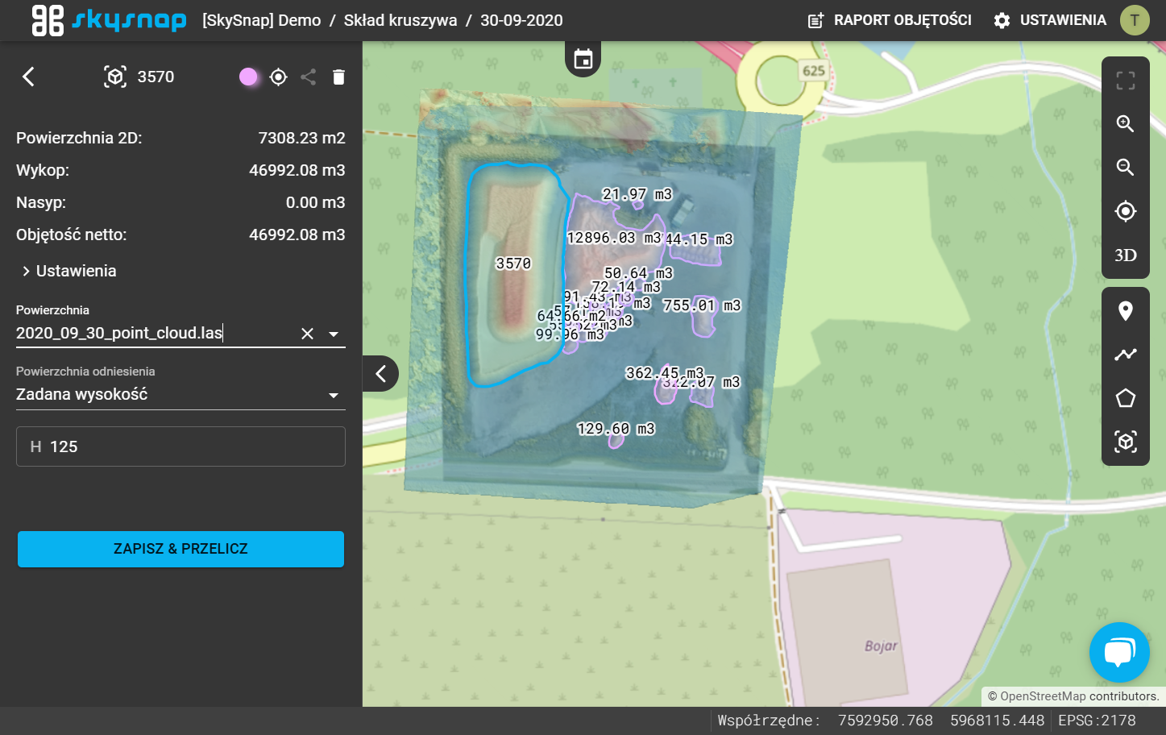Open the Powierzchnia surface dropdown
This screenshot has width=1166, height=735.
coord(334,334)
